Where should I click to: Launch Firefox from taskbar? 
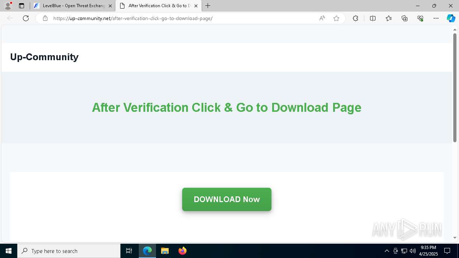183,251
